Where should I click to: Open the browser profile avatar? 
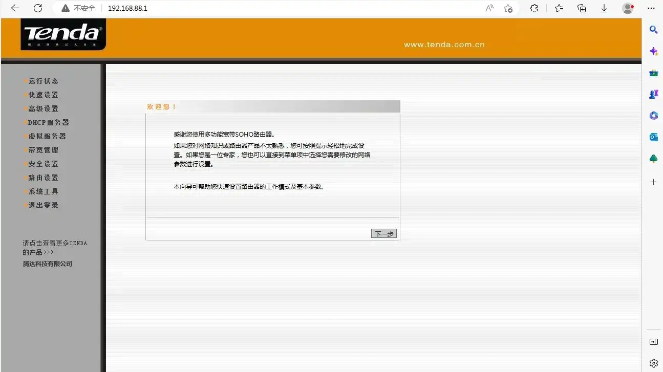pyautogui.click(x=628, y=8)
